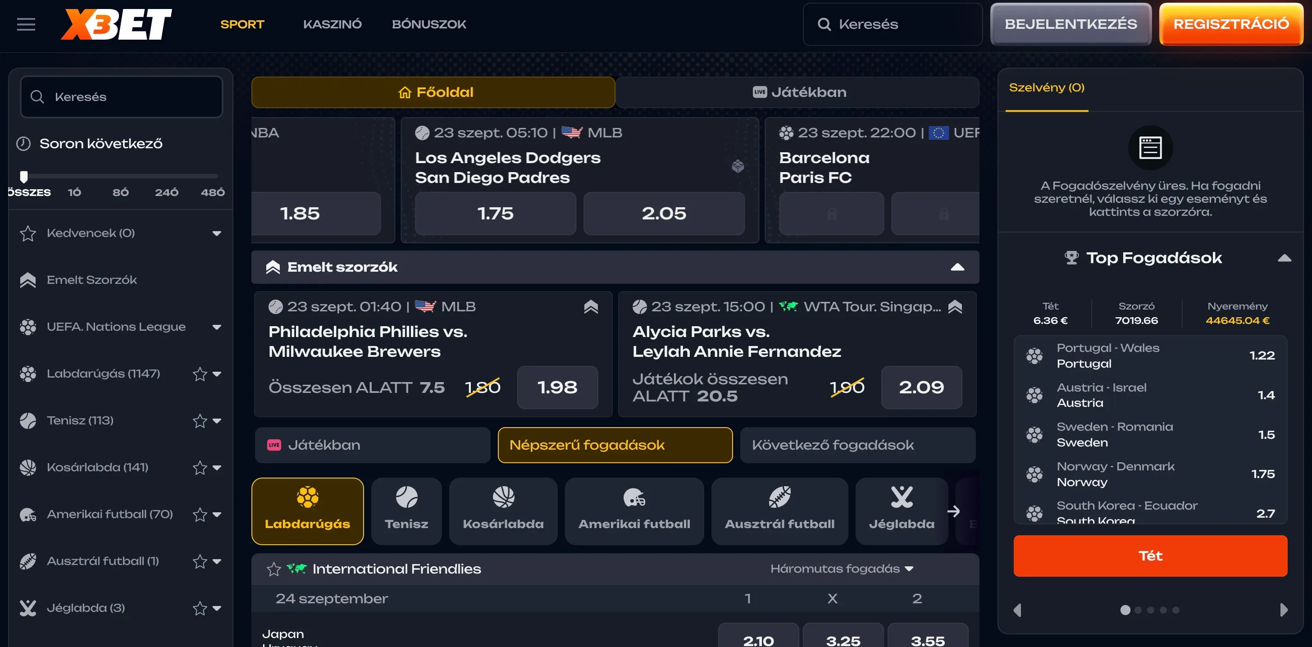
Task: Click the Emelt Szorzók sidebar icon
Action: [27, 280]
